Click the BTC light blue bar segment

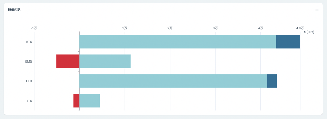pyautogui.click(x=178, y=42)
